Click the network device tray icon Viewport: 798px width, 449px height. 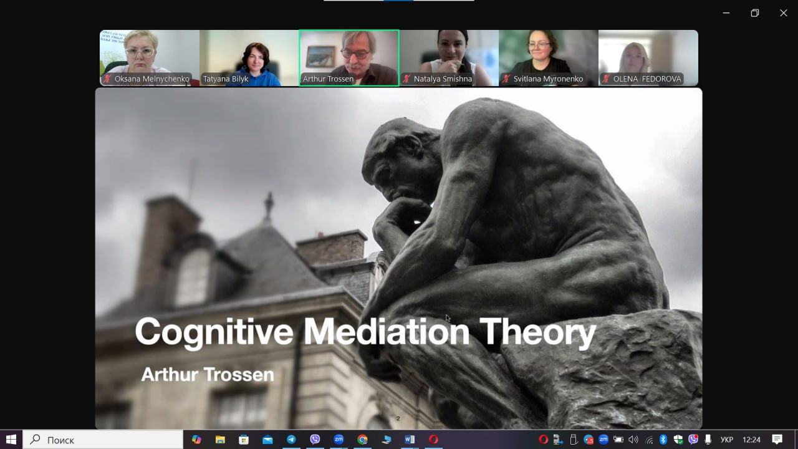[x=559, y=440]
